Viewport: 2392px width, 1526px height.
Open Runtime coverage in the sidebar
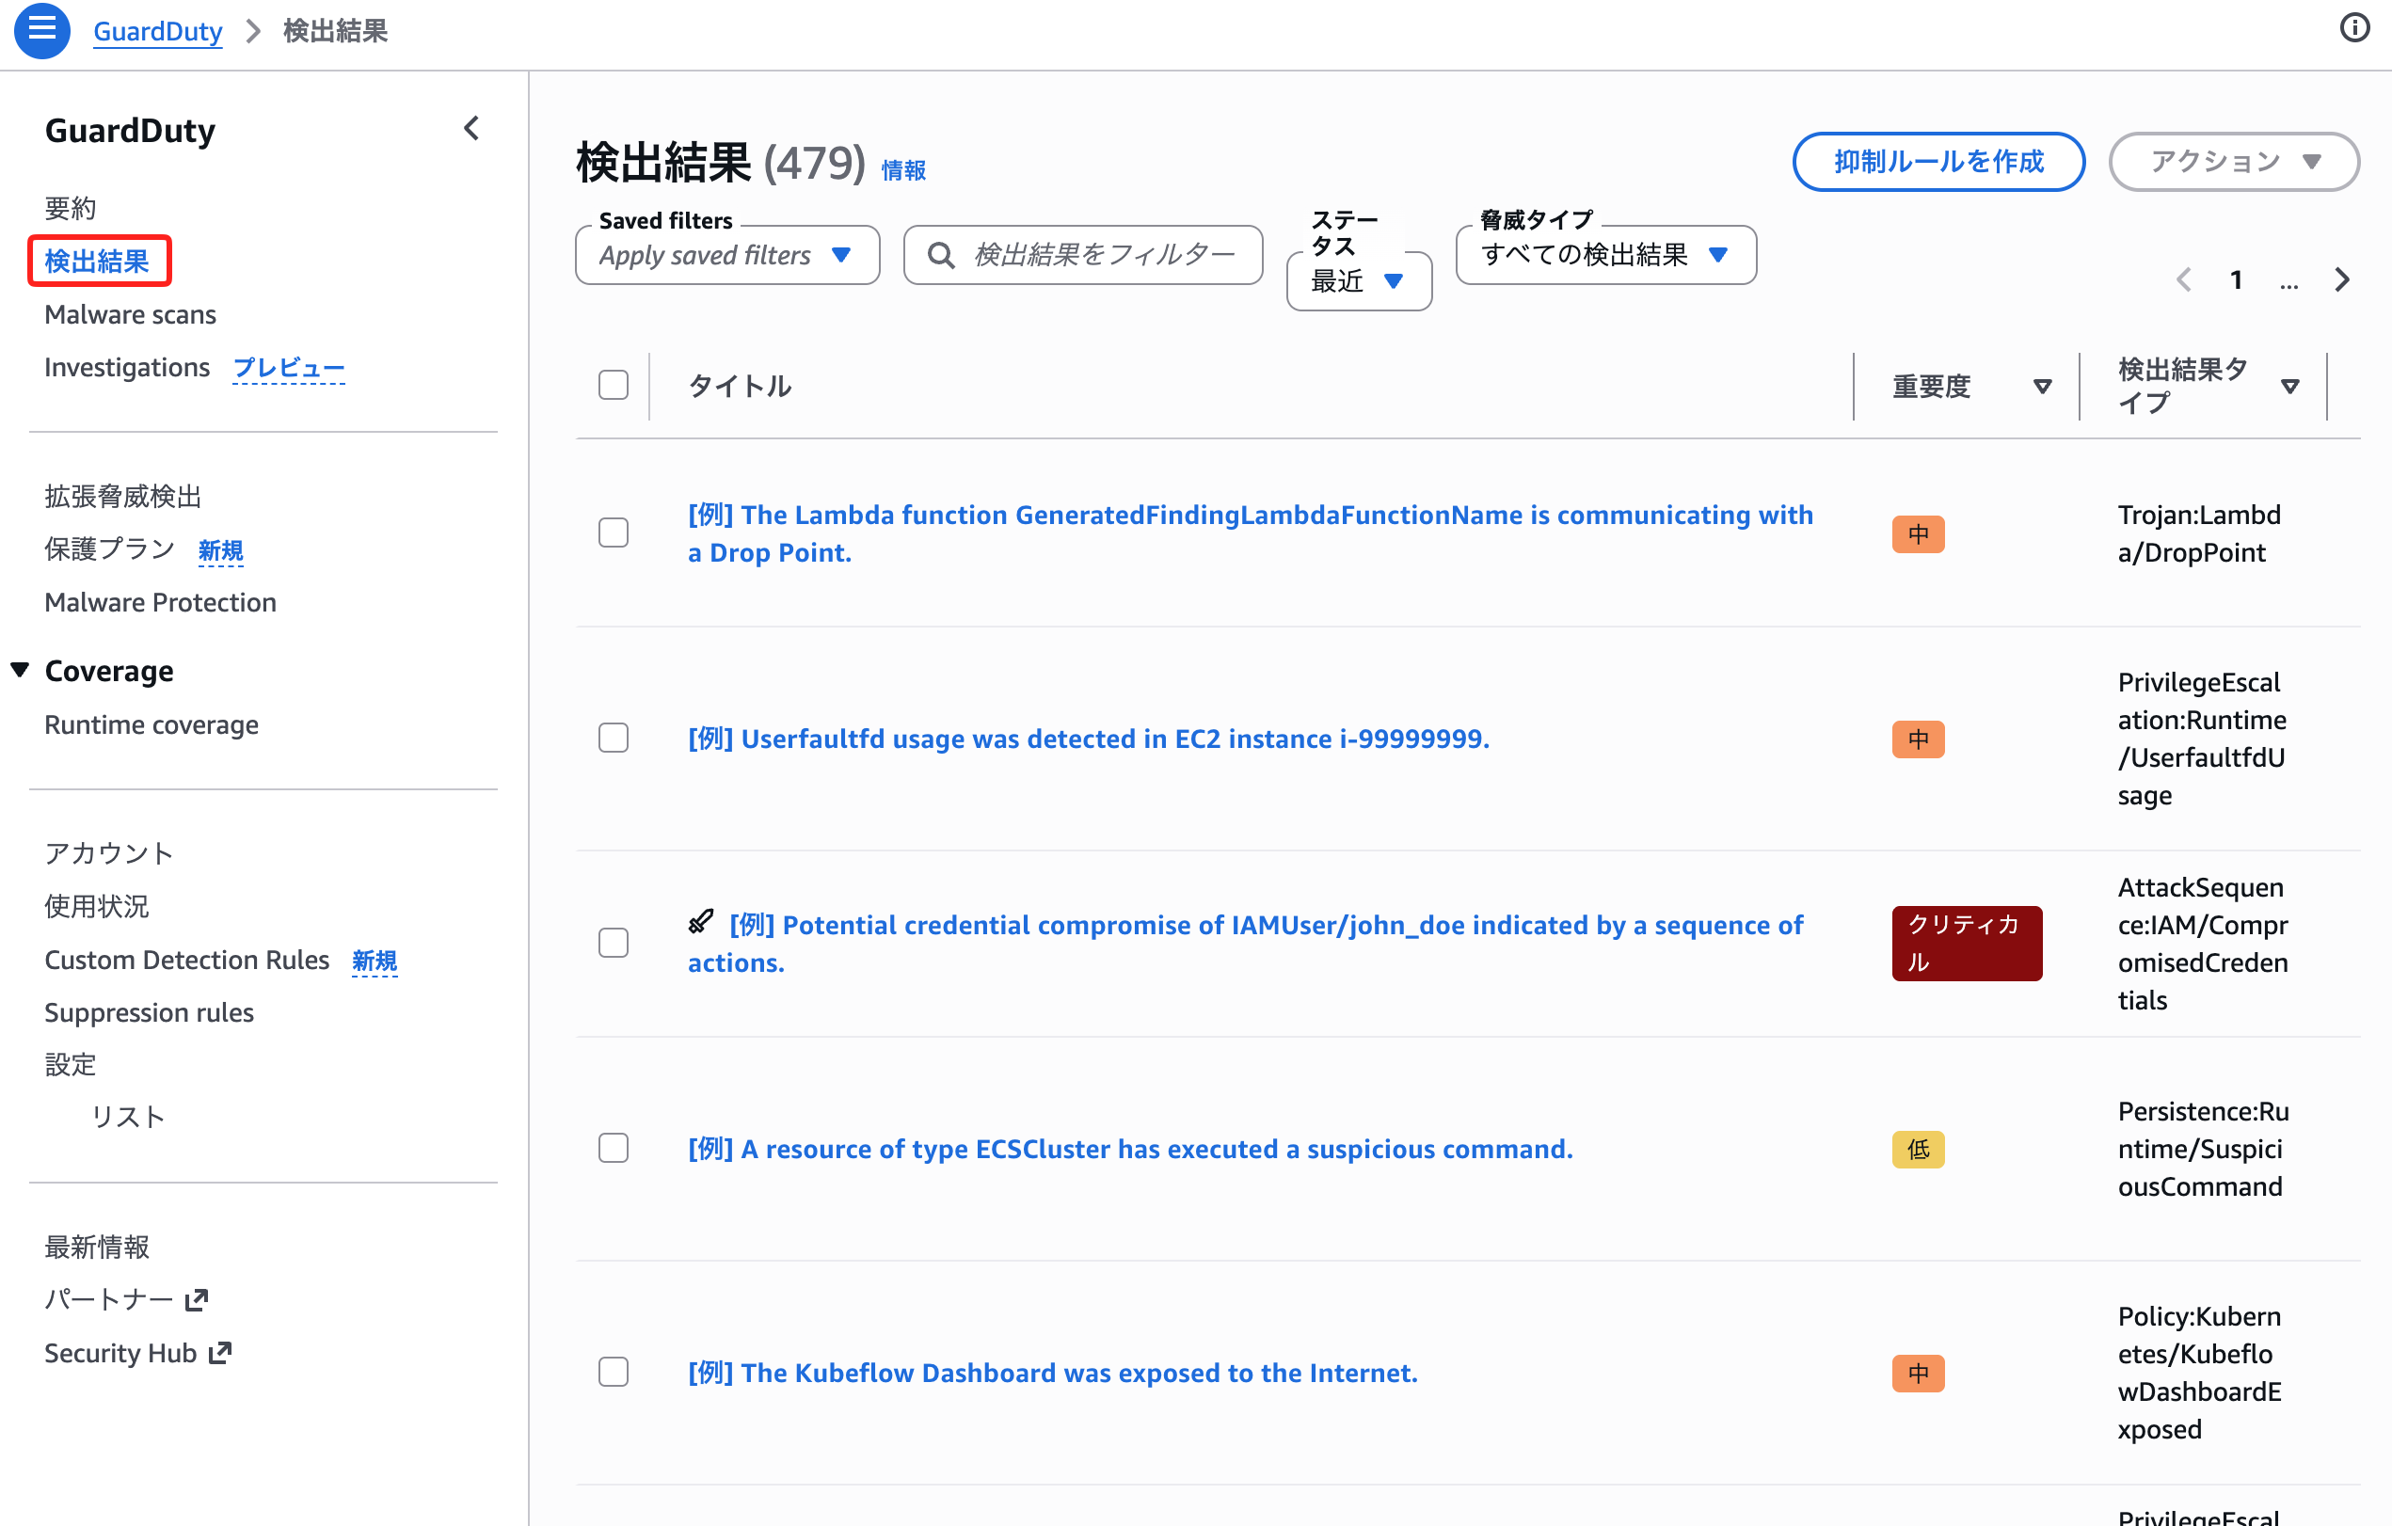coord(151,724)
